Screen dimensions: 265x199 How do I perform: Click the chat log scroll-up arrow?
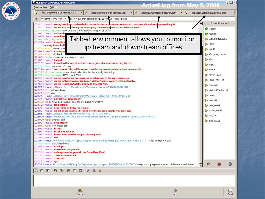tap(201, 23)
